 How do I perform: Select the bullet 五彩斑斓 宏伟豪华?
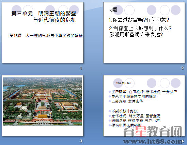click(x=127, y=102)
